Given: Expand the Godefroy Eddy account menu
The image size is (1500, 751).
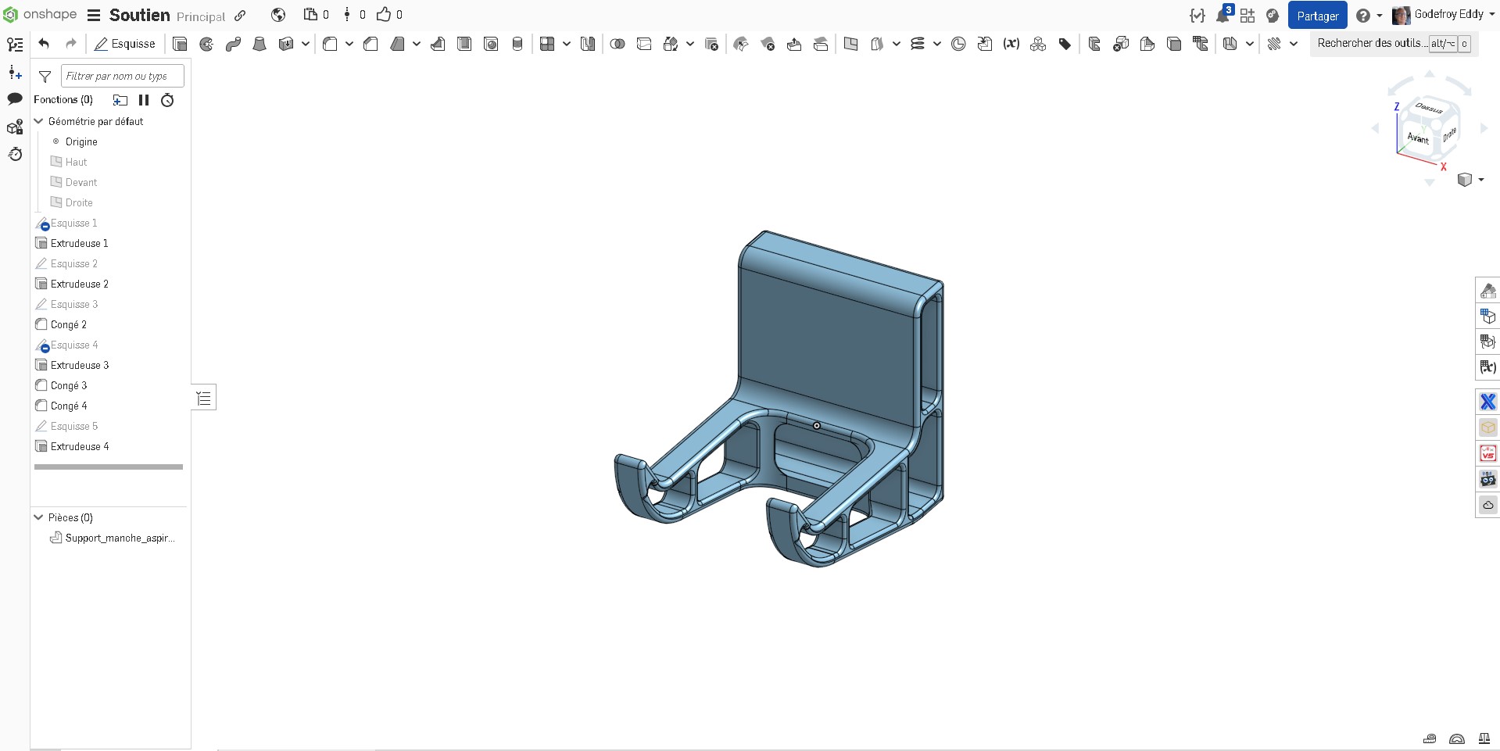Looking at the screenshot, I should pos(1443,15).
